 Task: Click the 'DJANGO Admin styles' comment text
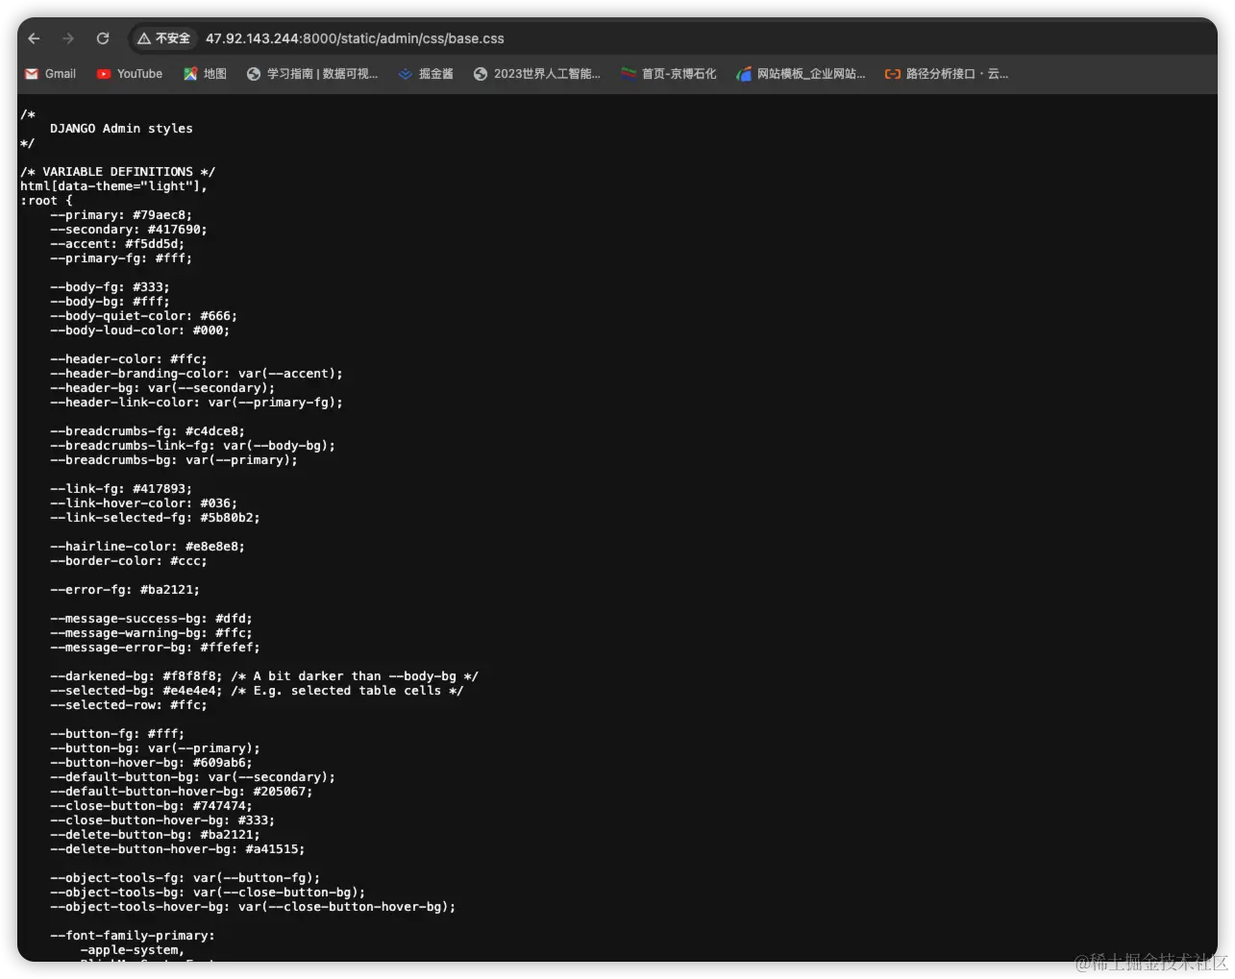pos(121,129)
